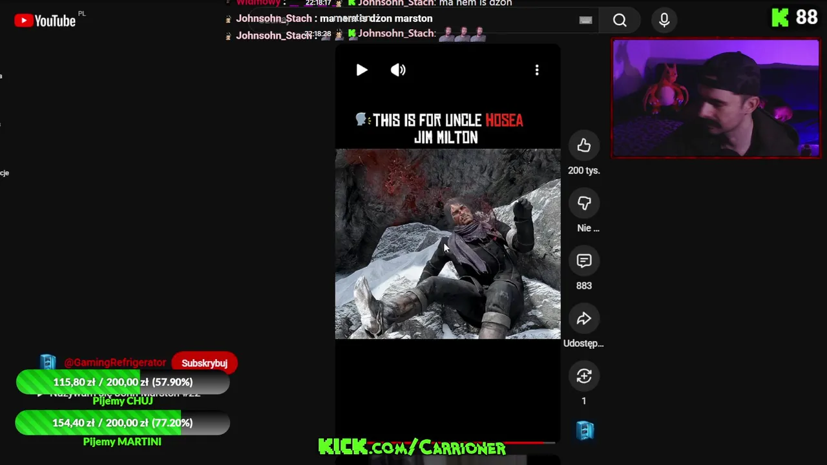Like the short with thumbs up
The image size is (827, 465).
584,145
